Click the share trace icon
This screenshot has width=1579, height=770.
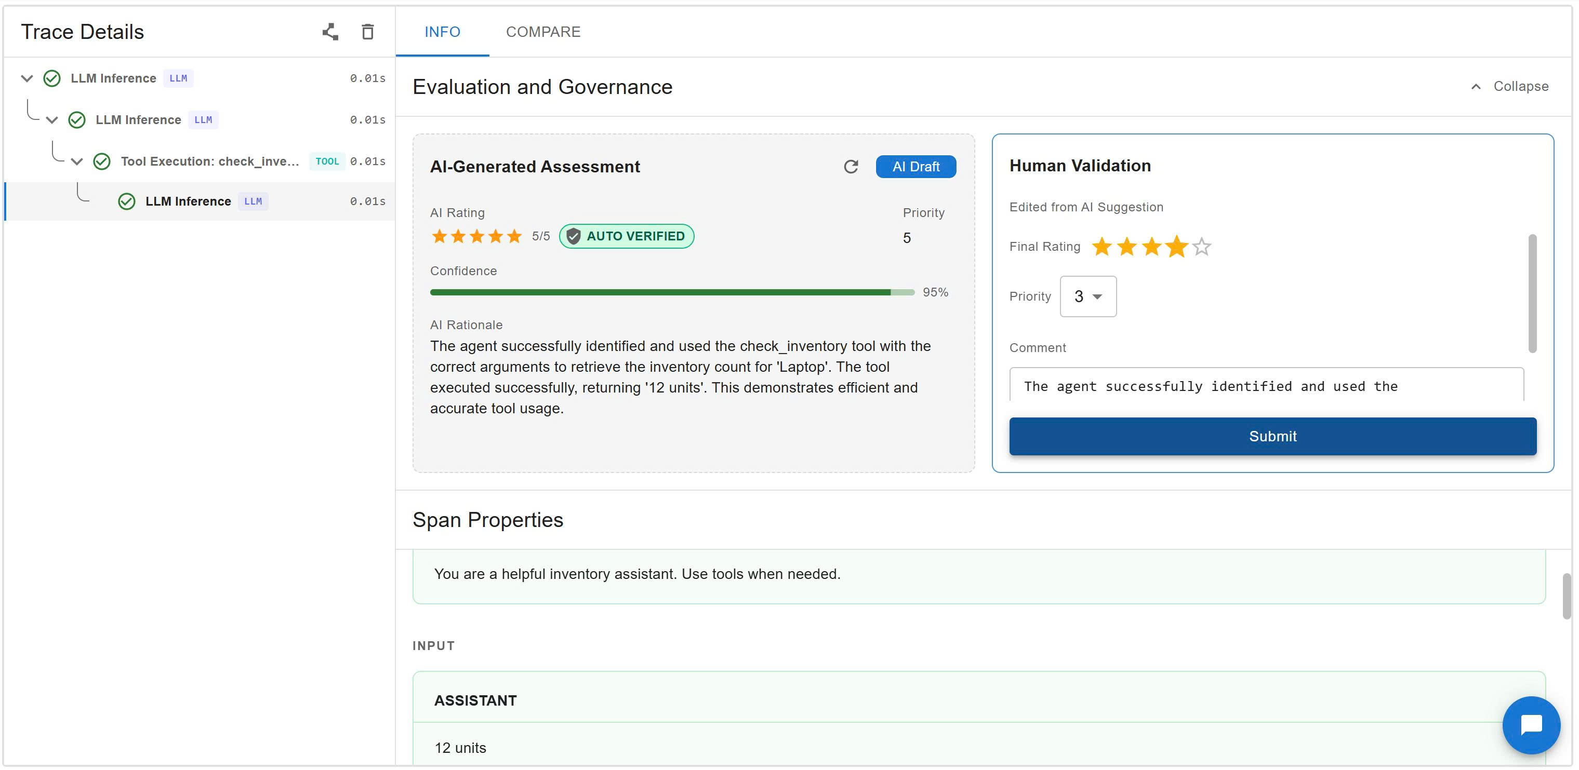click(x=330, y=32)
